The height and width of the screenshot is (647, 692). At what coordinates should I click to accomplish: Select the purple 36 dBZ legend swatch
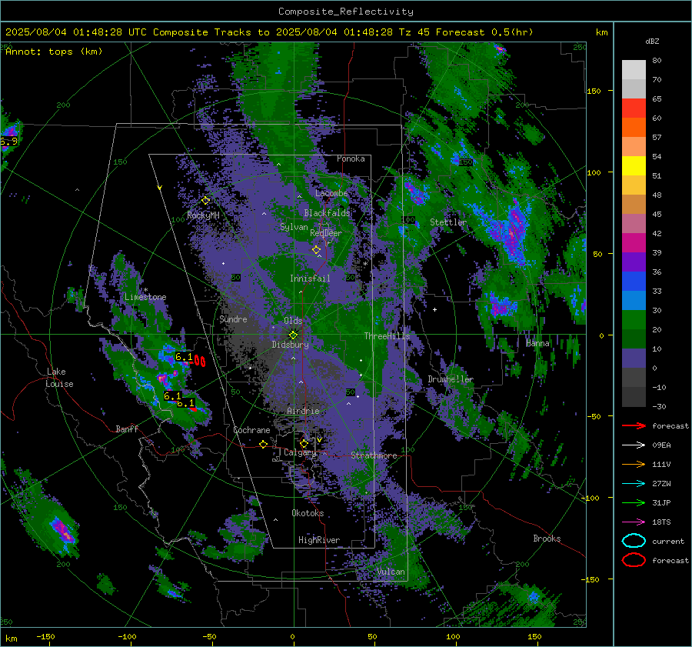634,262
